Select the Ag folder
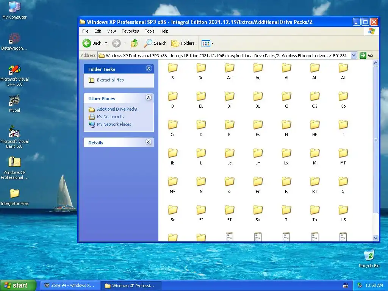Viewport: 388px width, 291px height. 258,71
